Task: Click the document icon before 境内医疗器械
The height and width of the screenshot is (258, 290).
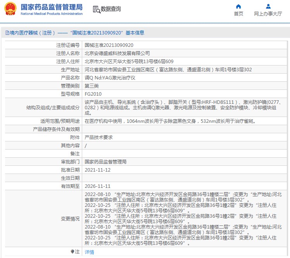Action: pos(7,33)
